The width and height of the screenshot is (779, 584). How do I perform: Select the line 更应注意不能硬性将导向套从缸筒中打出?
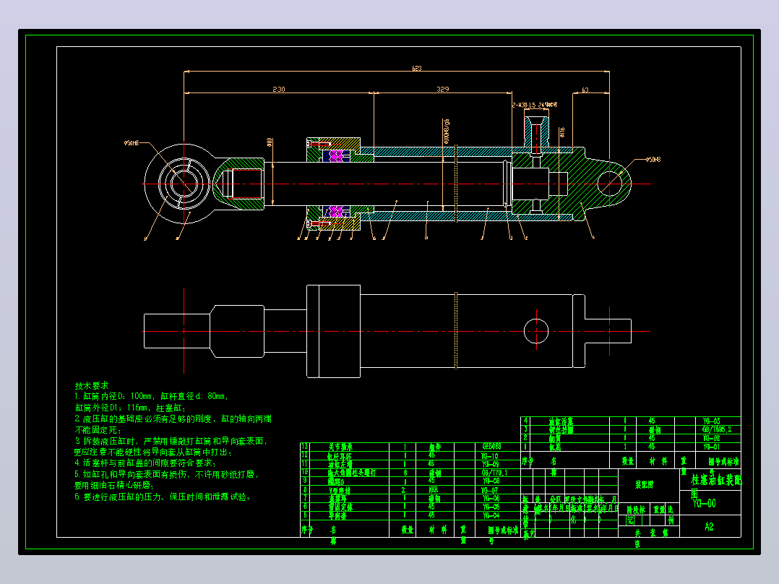click(153, 452)
